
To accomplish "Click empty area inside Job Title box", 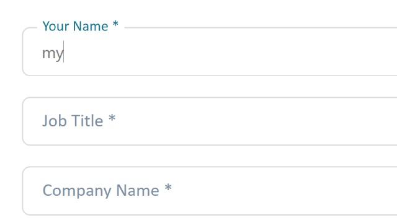I will click(253, 121).
